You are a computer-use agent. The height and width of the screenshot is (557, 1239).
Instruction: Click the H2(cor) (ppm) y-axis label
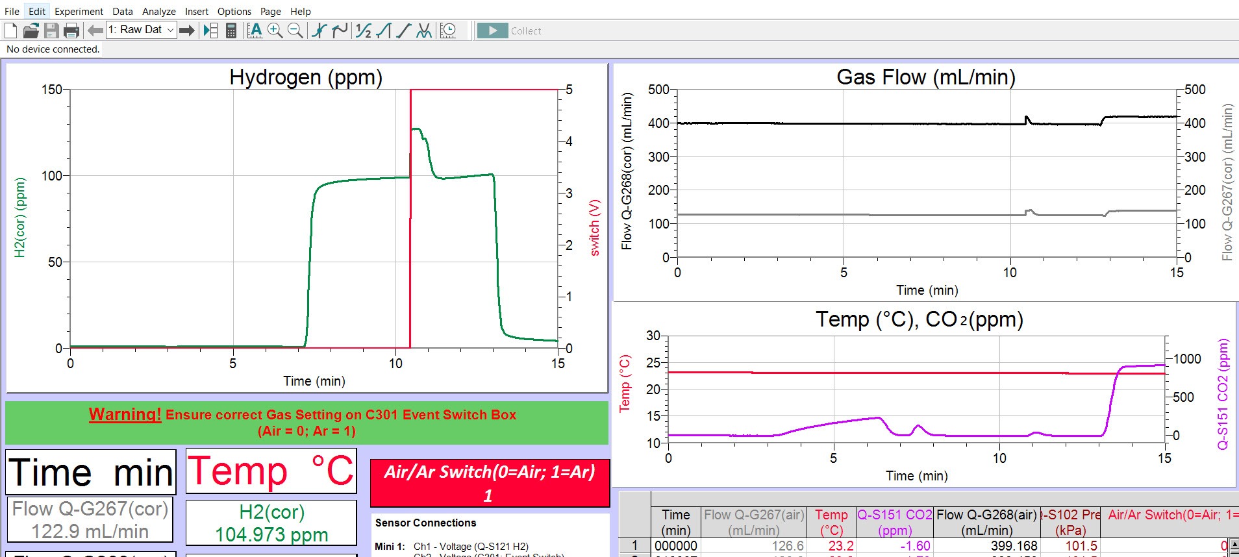pyautogui.click(x=20, y=217)
